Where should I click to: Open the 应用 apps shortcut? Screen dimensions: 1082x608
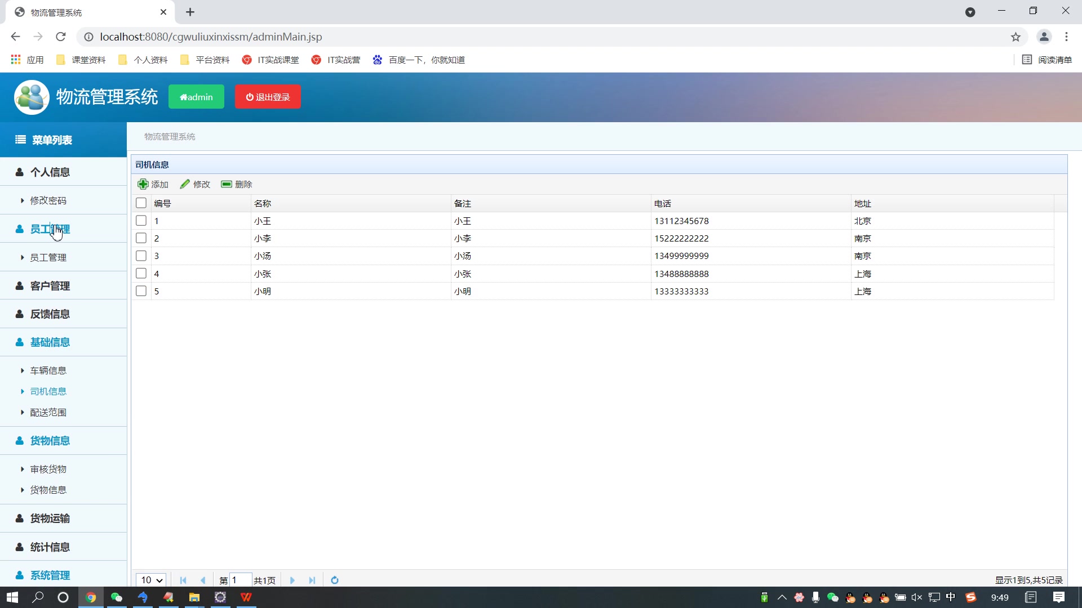pyautogui.click(x=27, y=60)
